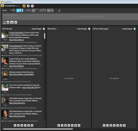Click Twitter bird icon in Mentions header
138x131 pixels.
[89, 29]
